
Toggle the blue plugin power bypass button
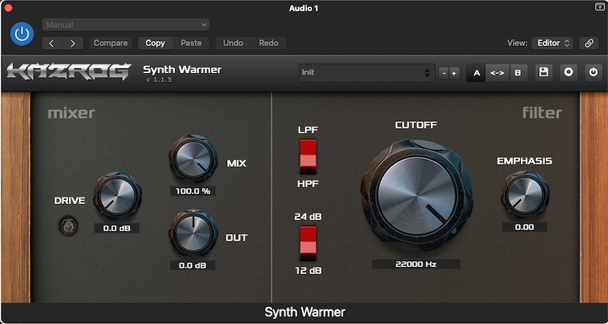[22, 34]
